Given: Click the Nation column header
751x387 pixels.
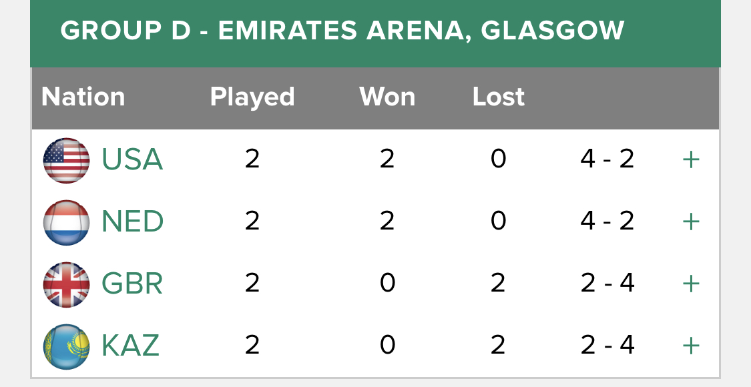Looking at the screenshot, I should tap(83, 97).
